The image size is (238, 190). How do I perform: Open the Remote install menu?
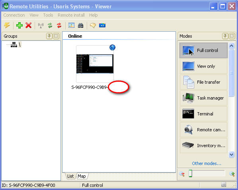coord(71,15)
